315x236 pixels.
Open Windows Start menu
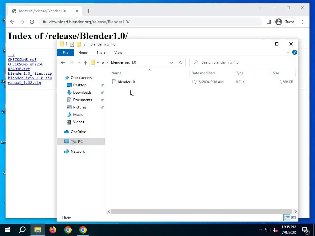tap(7, 230)
